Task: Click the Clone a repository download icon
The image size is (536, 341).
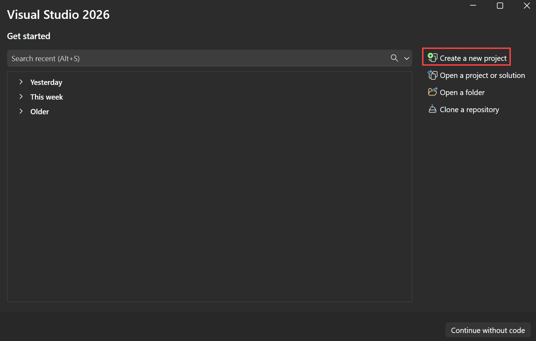Action: (x=433, y=109)
